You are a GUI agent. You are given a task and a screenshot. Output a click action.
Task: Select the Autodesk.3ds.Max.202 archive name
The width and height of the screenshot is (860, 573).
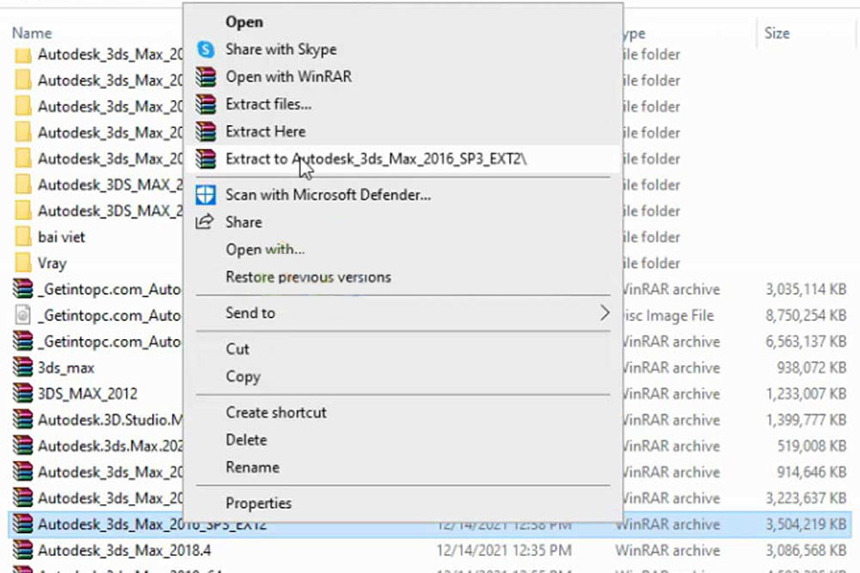tap(110, 446)
